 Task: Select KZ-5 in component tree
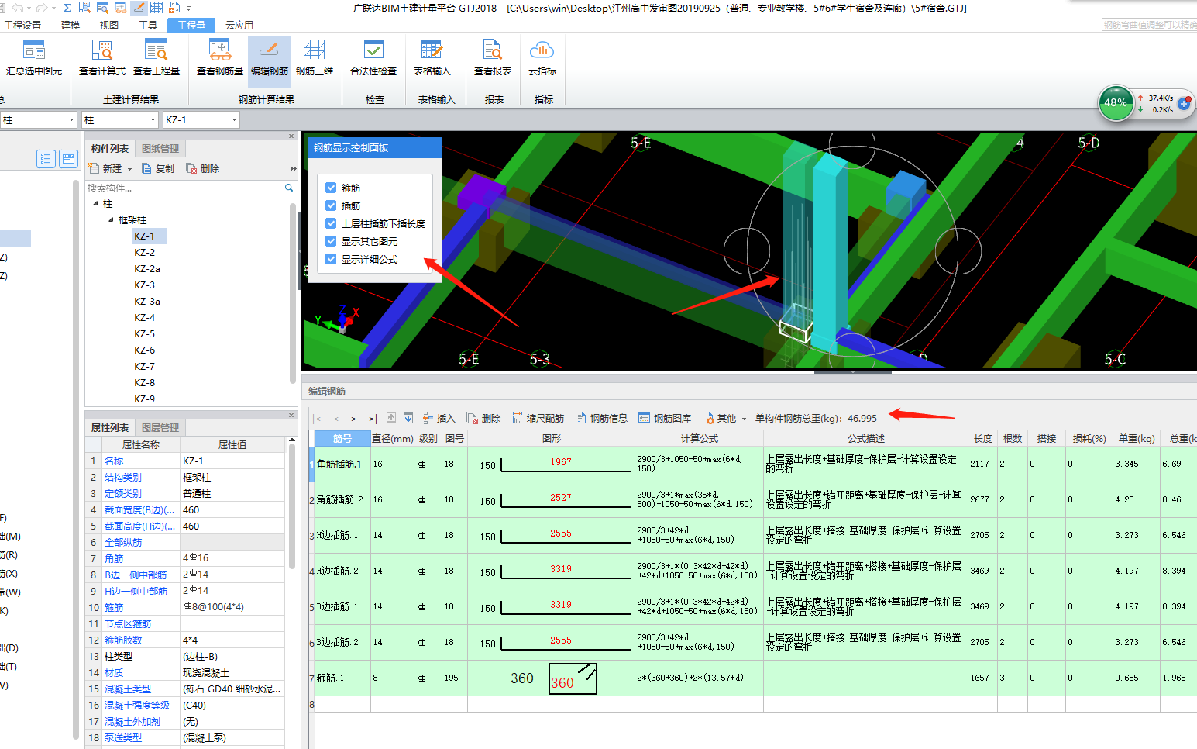(x=145, y=334)
